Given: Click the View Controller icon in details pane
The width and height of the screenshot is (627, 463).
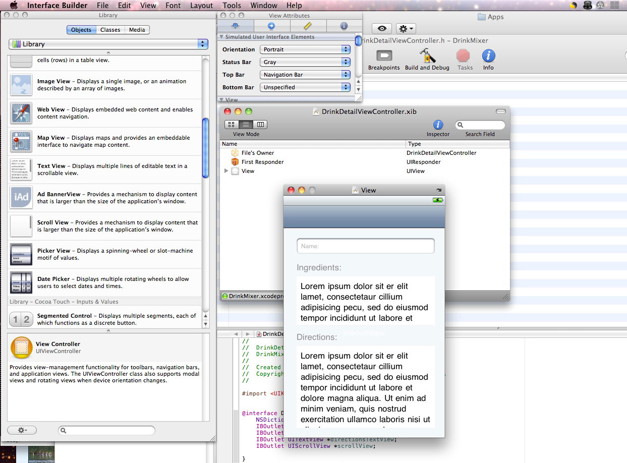Looking at the screenshot, I should click(x=22, y=348).
